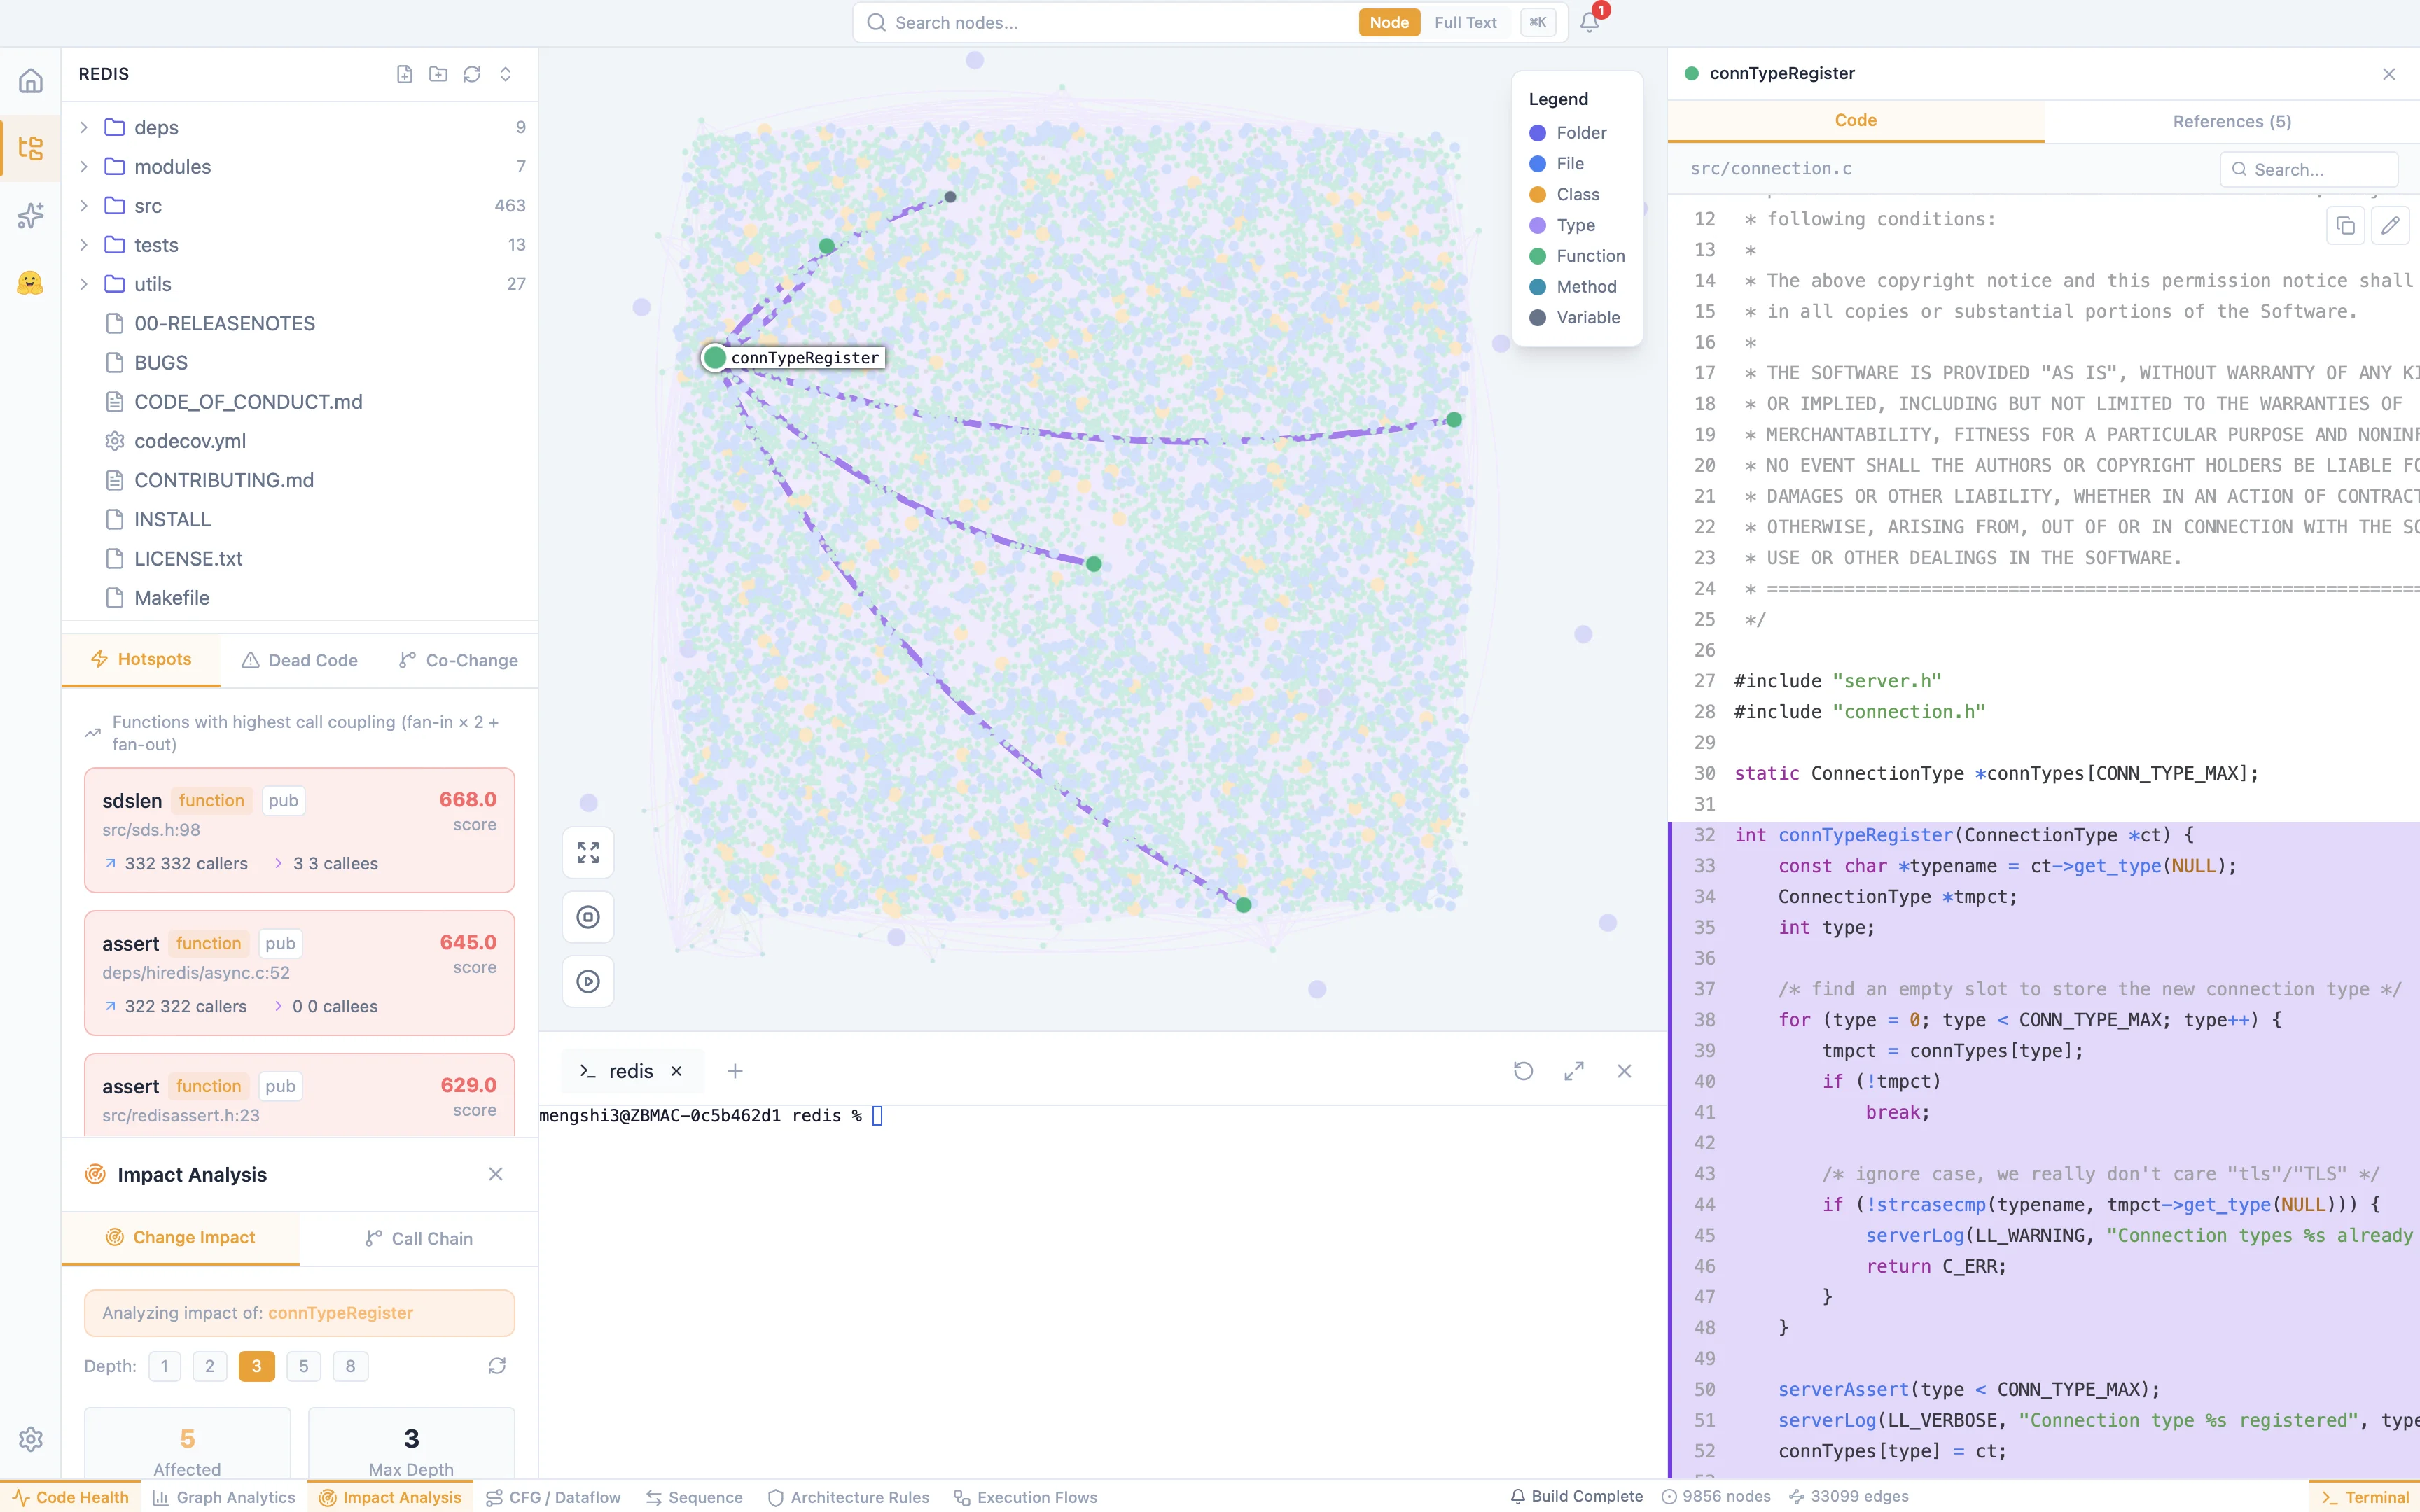This screenshot has width=2420, height=1512.
Task: Open CFG / Dataflow view
Action: pyautogui.click(x=553, y=1497)
